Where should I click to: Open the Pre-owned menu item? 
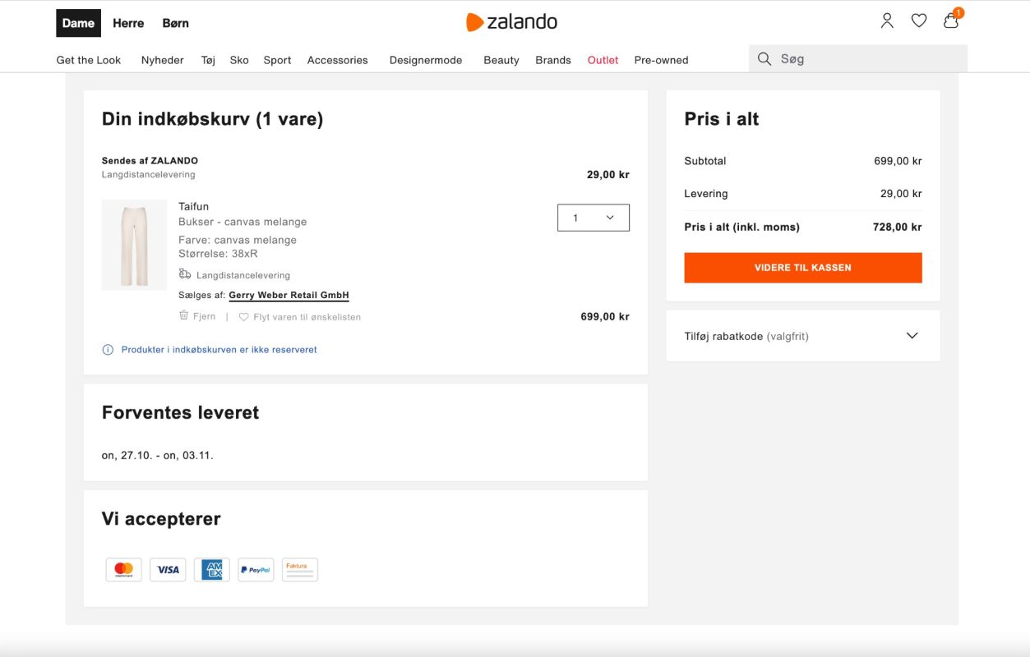click(x=661, y=60)
